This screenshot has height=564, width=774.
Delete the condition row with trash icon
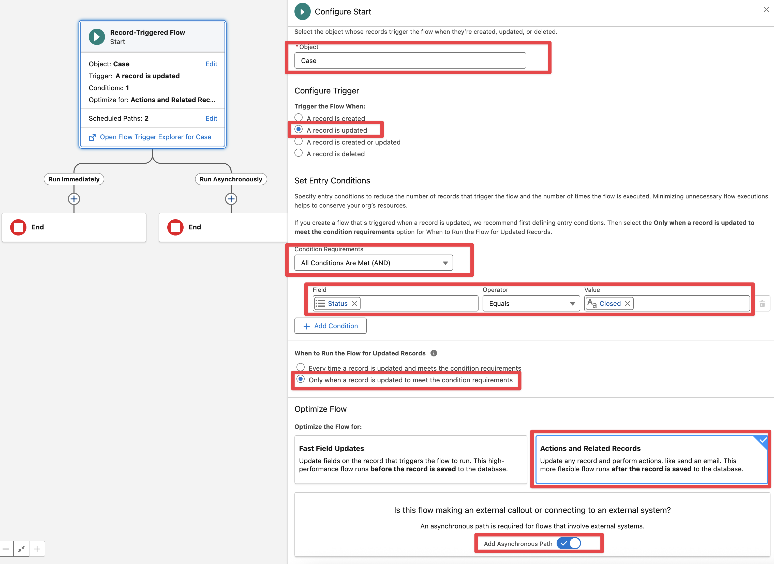[762, 304]
